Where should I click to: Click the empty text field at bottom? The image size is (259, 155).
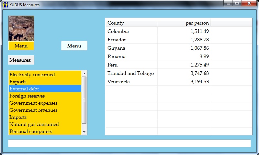pos(129,143)
